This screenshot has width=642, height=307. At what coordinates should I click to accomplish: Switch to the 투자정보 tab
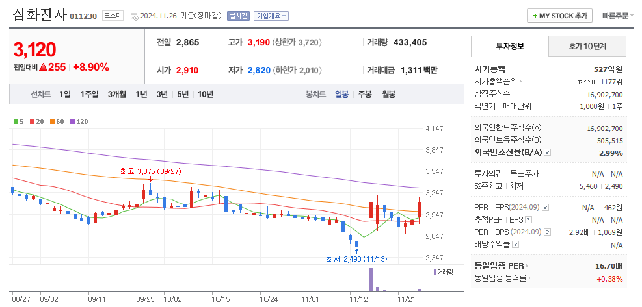pyautogui.click(x=510, y=46)
